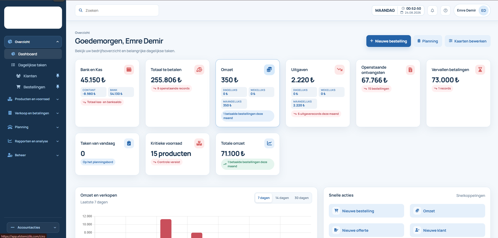
Task: Switch chart to 30 dagen
Action: (302, 198)
